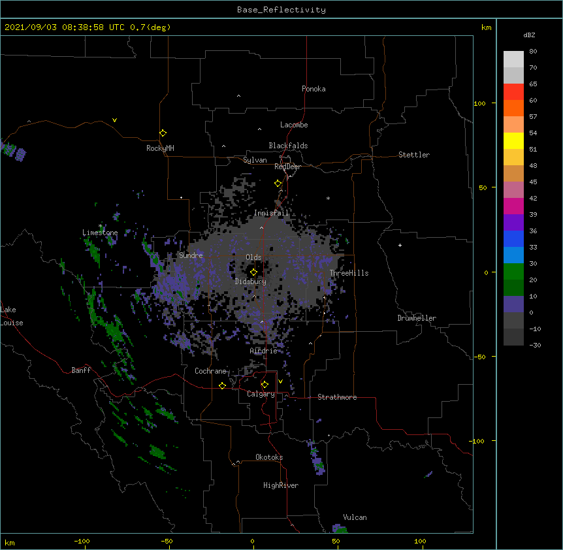563x550 pixels.
Task: Pick the purple 36-39 dBZ legend color
Action: coord(513,223)
